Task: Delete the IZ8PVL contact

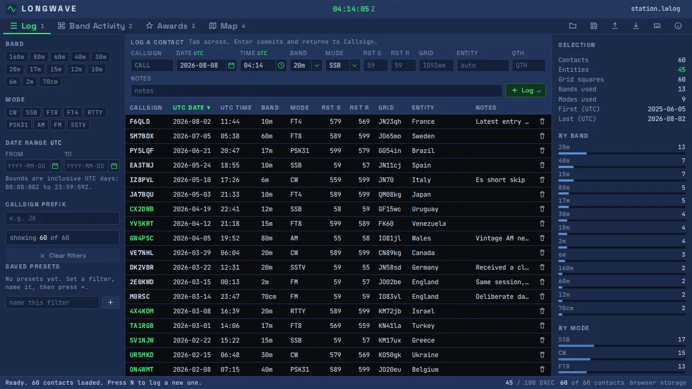Action: click(x=542, y=180)
